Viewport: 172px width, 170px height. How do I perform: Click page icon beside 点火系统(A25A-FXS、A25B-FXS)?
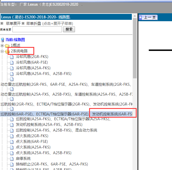(12, 153)
